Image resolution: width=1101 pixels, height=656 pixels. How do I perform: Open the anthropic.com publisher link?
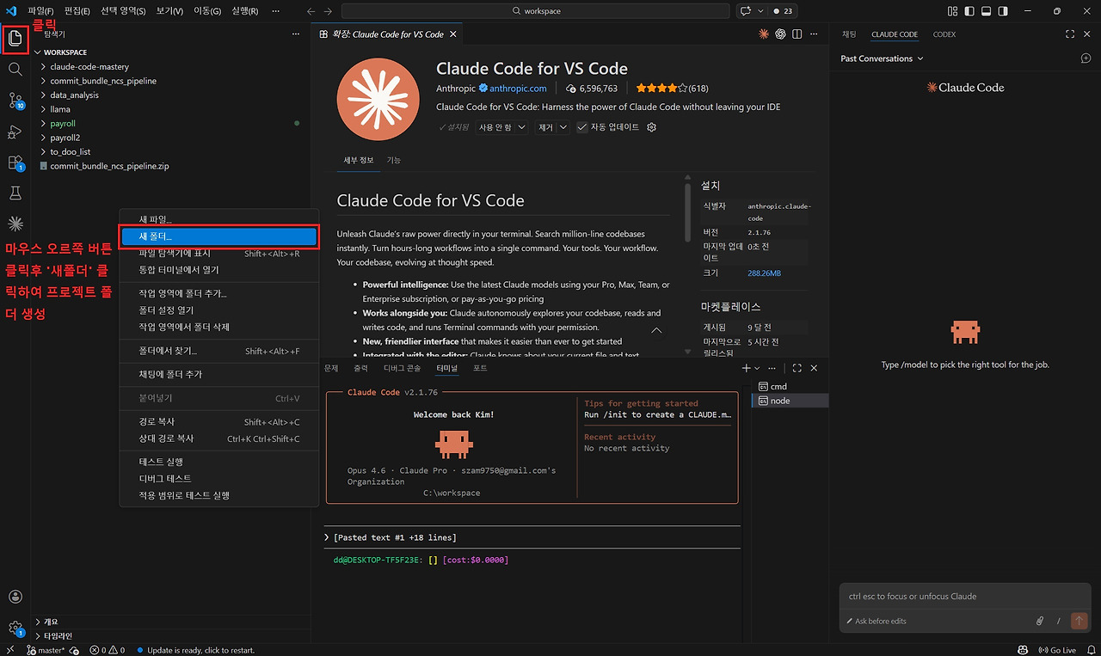click(518, 89)
